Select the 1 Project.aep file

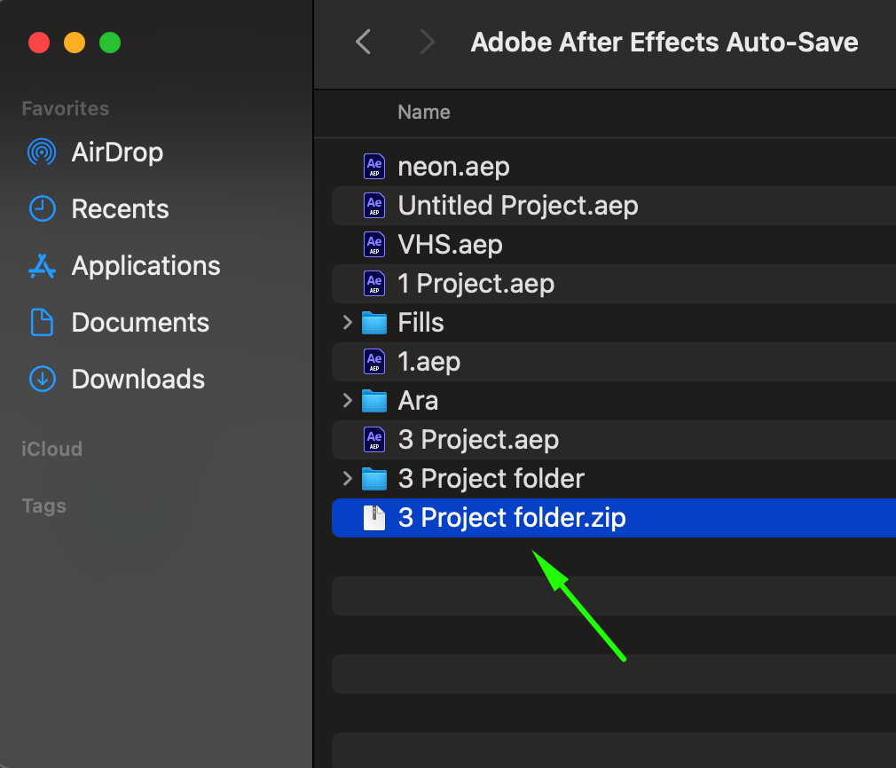(x=476, y=284)
